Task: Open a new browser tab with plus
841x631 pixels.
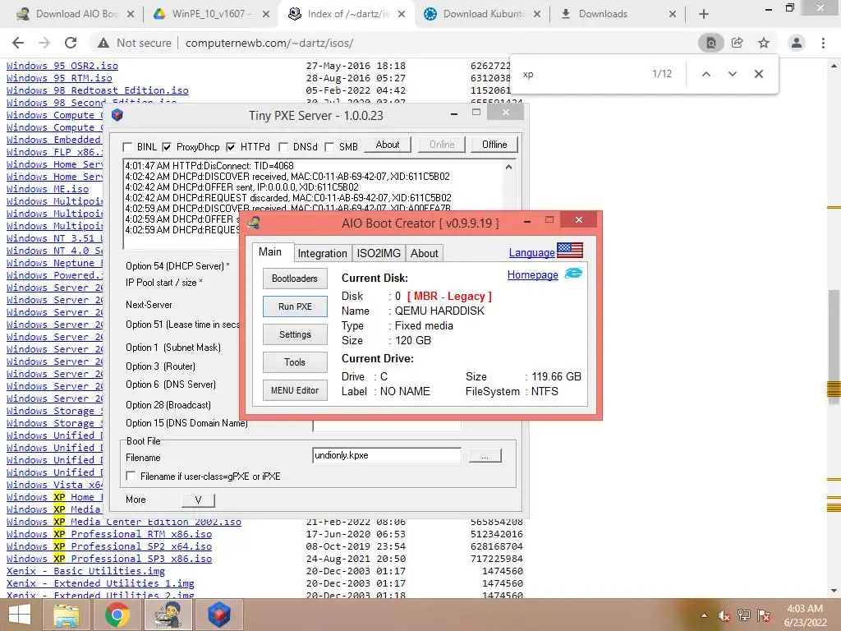Action: click(x=704, y=14)
